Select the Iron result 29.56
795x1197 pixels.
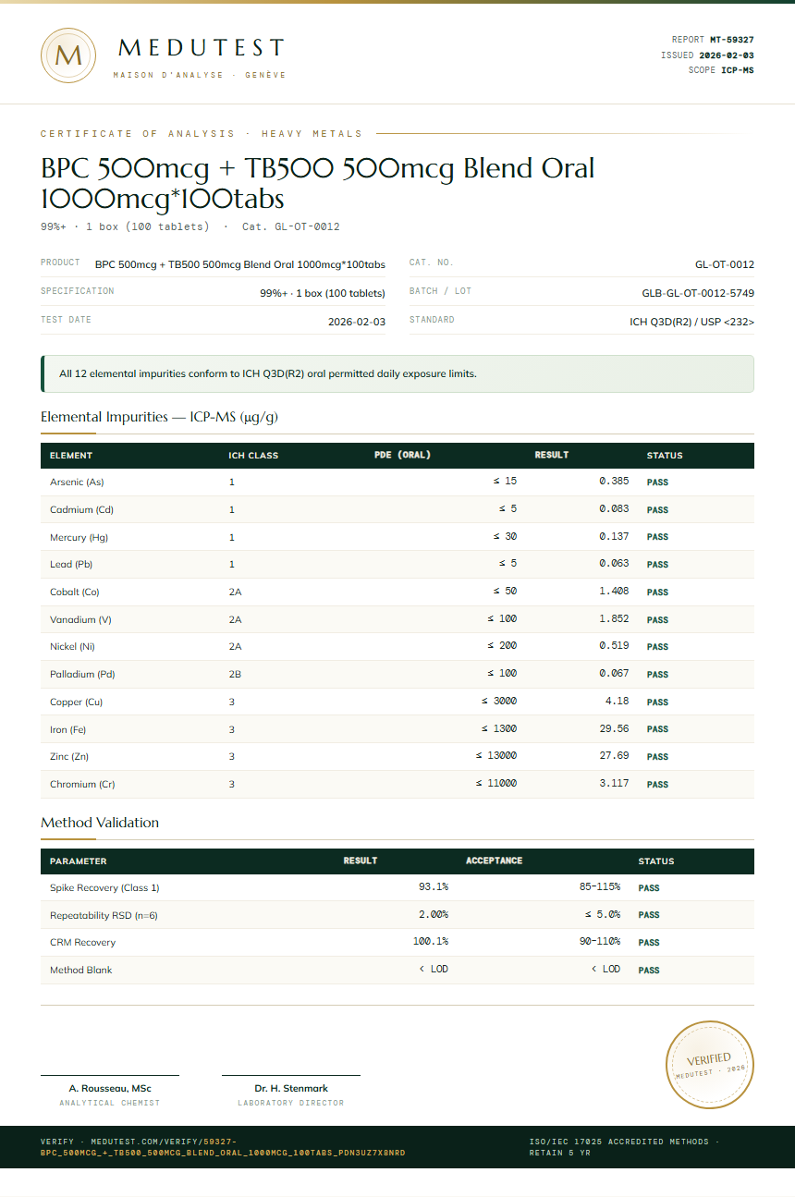(x=615, y=728)
